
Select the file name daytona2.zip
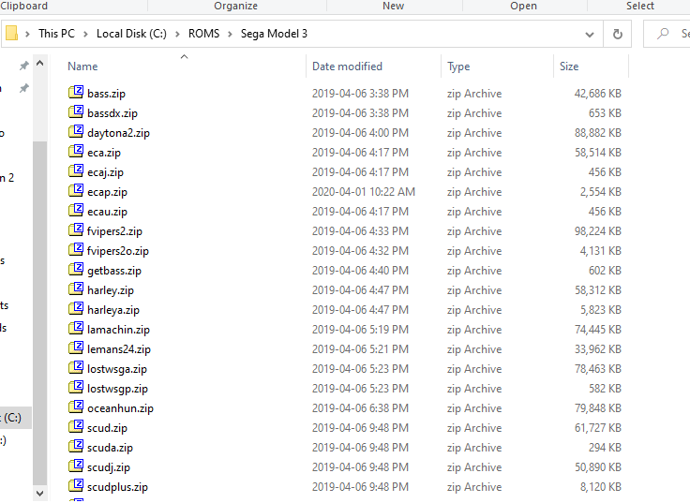[x=118, y=133]
